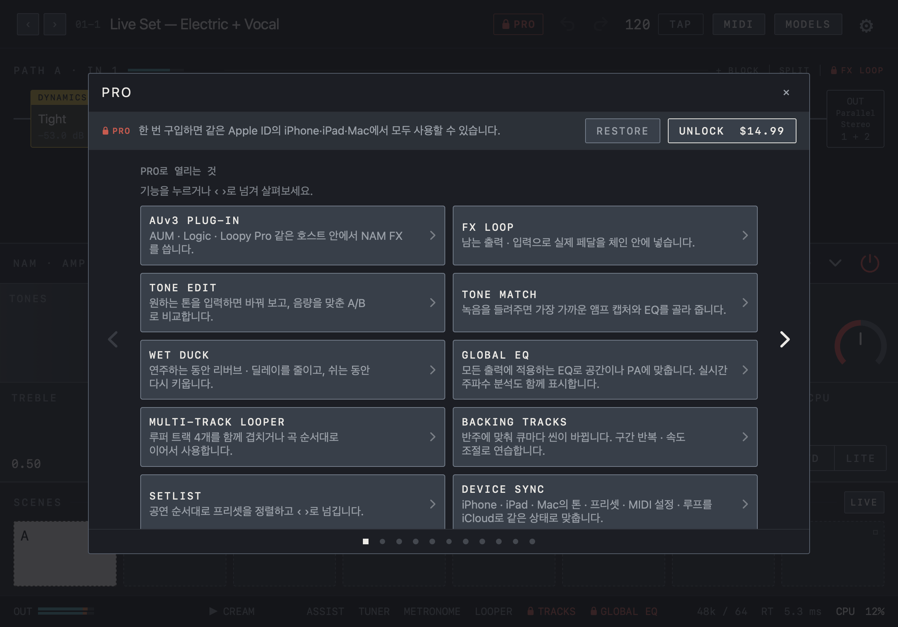Screen dimensions: 898x627
Task: Open locked GLOBAL EQ in bottom bar
Action: (623, 611)
